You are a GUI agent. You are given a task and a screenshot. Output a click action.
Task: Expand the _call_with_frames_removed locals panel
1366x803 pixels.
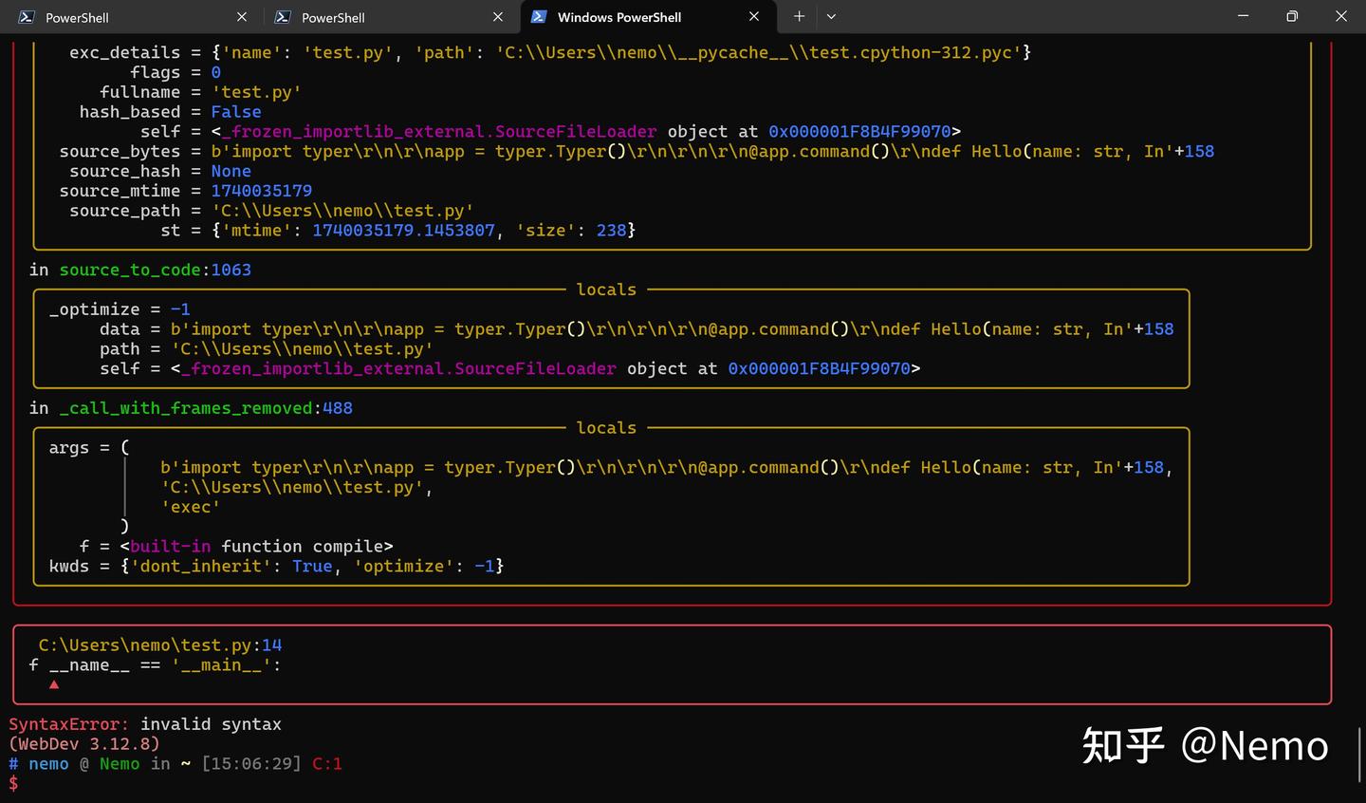click(x=605, y=427)
